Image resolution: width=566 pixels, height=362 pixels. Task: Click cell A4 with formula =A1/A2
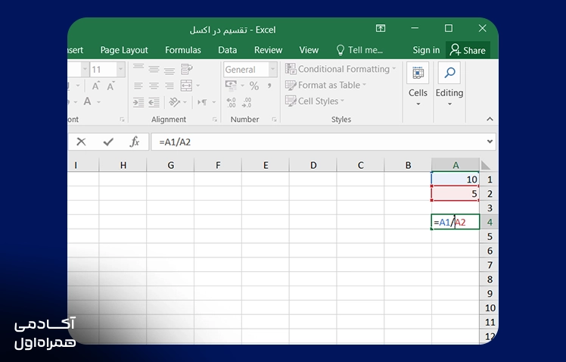coord(456,222)
